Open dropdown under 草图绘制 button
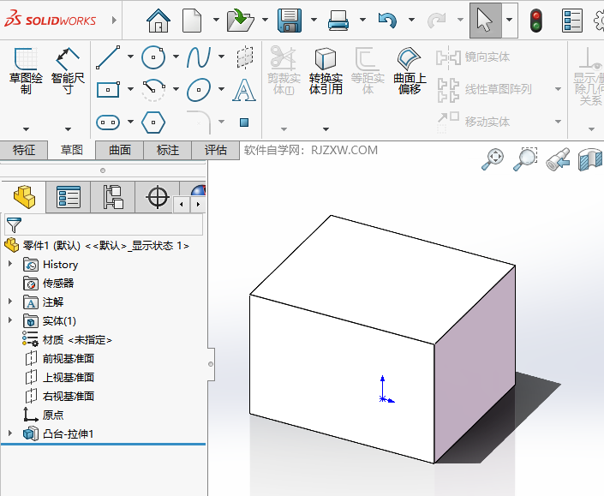Image resolution: width=604 pixels, height=496 pixels. click(x=26, y=129)
